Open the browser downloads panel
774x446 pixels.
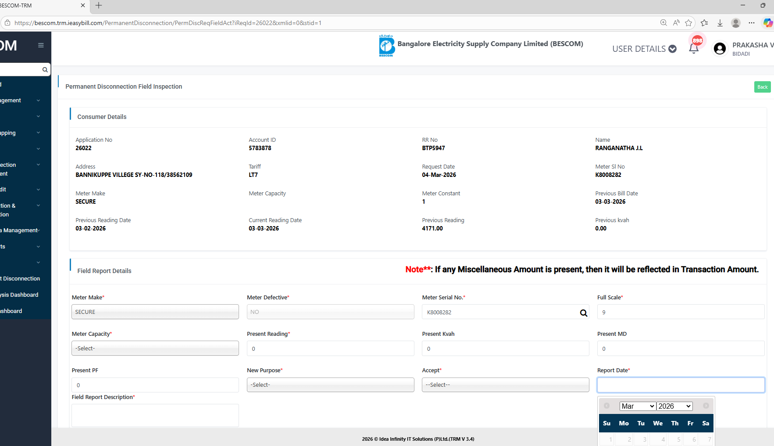(720, 23)
